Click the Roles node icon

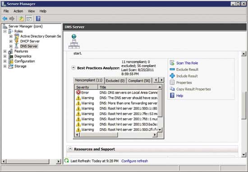(11, 31)
